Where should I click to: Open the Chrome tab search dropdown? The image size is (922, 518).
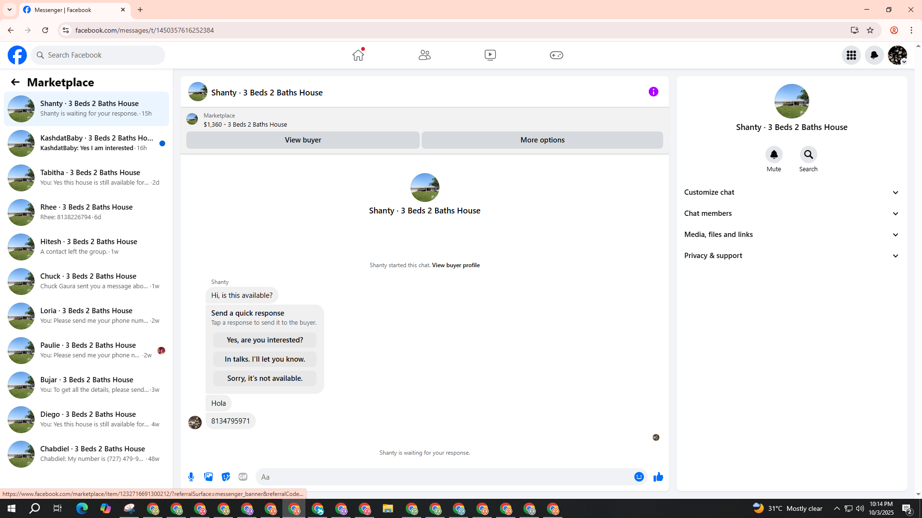click(10, 10)
